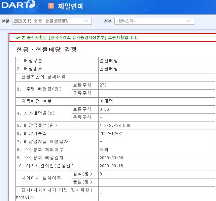Select the meeting date 2023-03-30
The height and width of the screenshot is (201, 216).
111,158
